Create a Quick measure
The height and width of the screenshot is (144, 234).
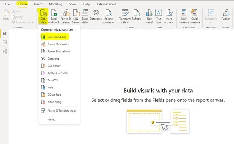click(195, 16)
